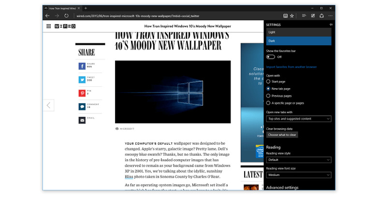377x198 pixels.
Task: Tweet the article via Twitter icon
Action: [82, 79]
